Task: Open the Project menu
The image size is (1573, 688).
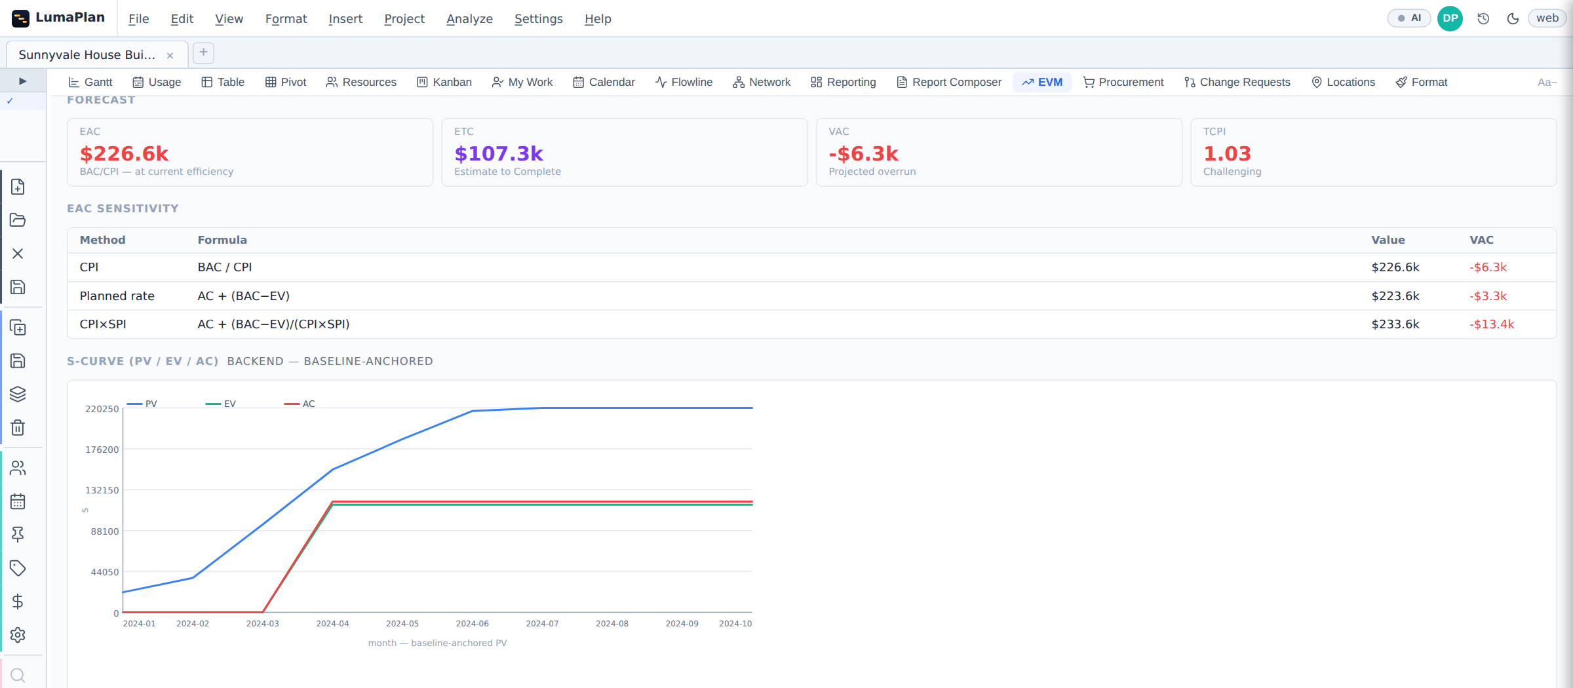Action: coord(404,19)
